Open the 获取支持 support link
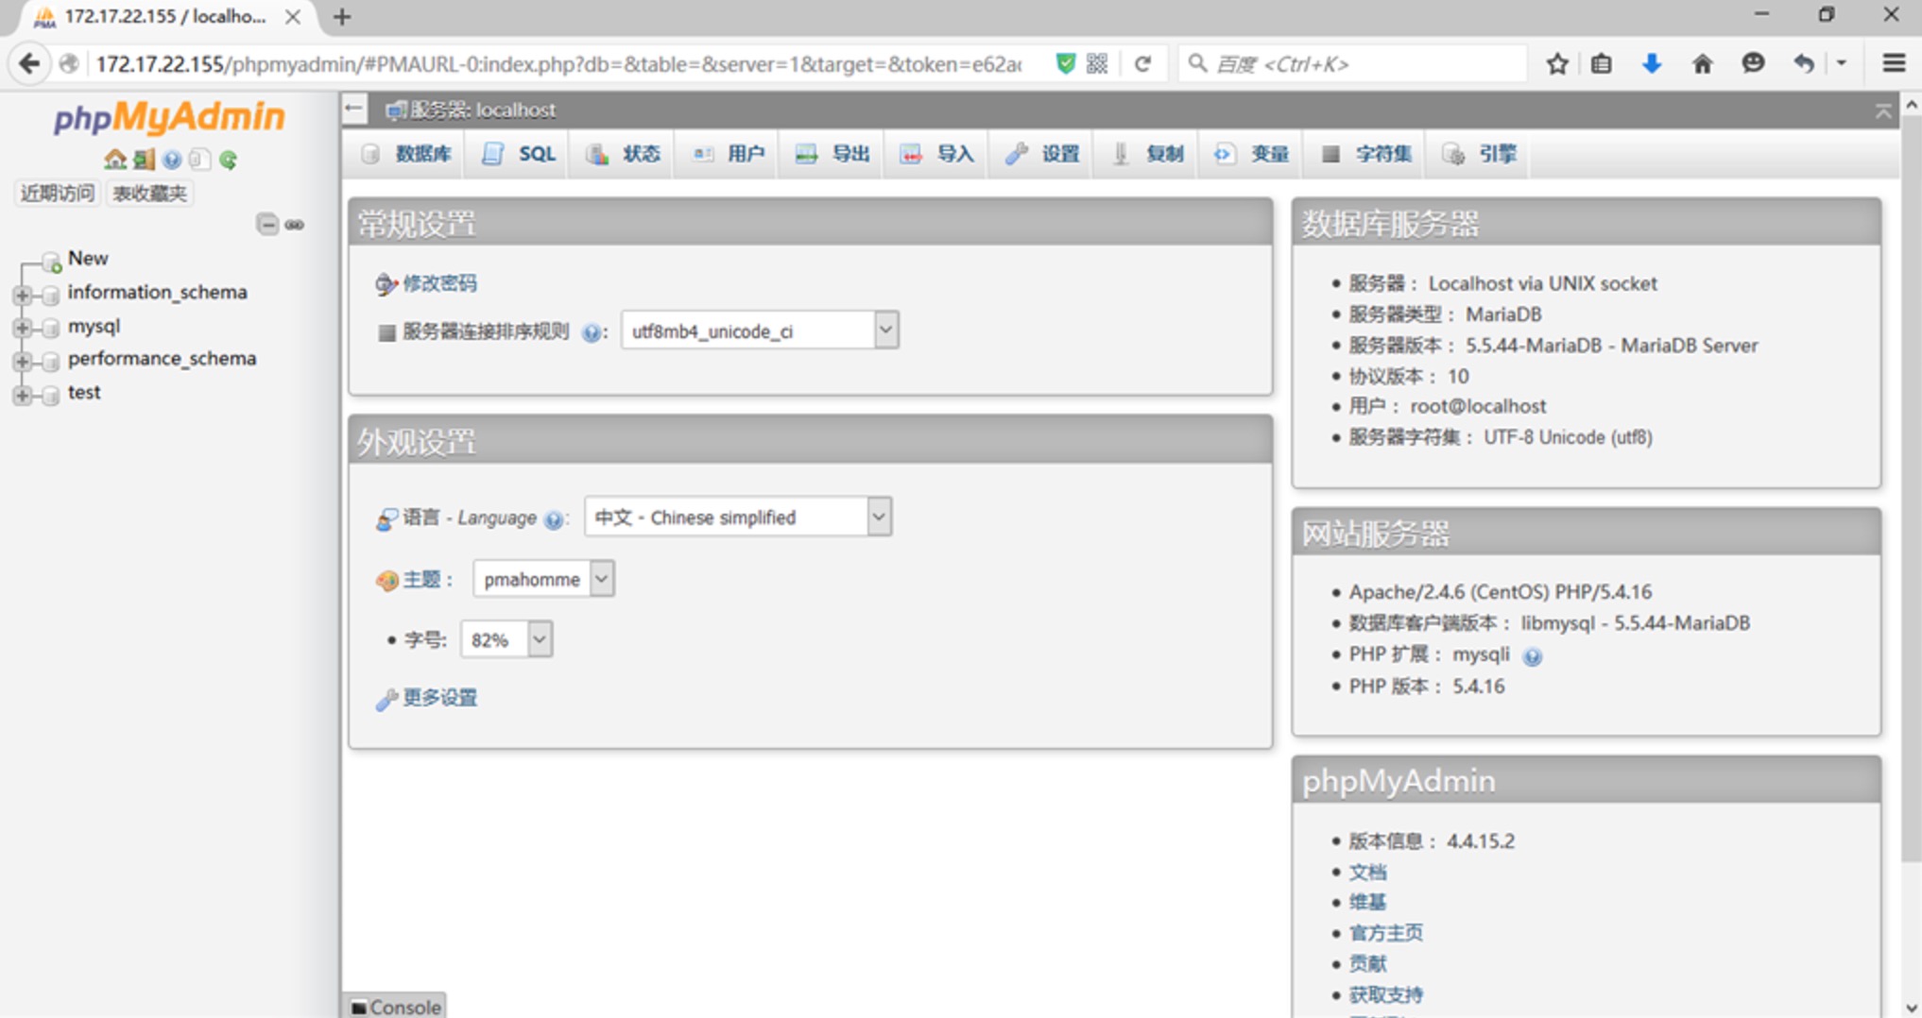 [x=1385, y=994]
